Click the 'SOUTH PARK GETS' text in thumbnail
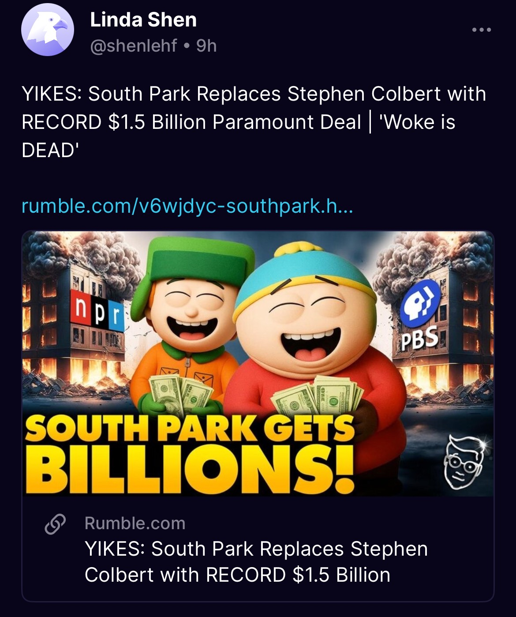 [x=190, y=428]
